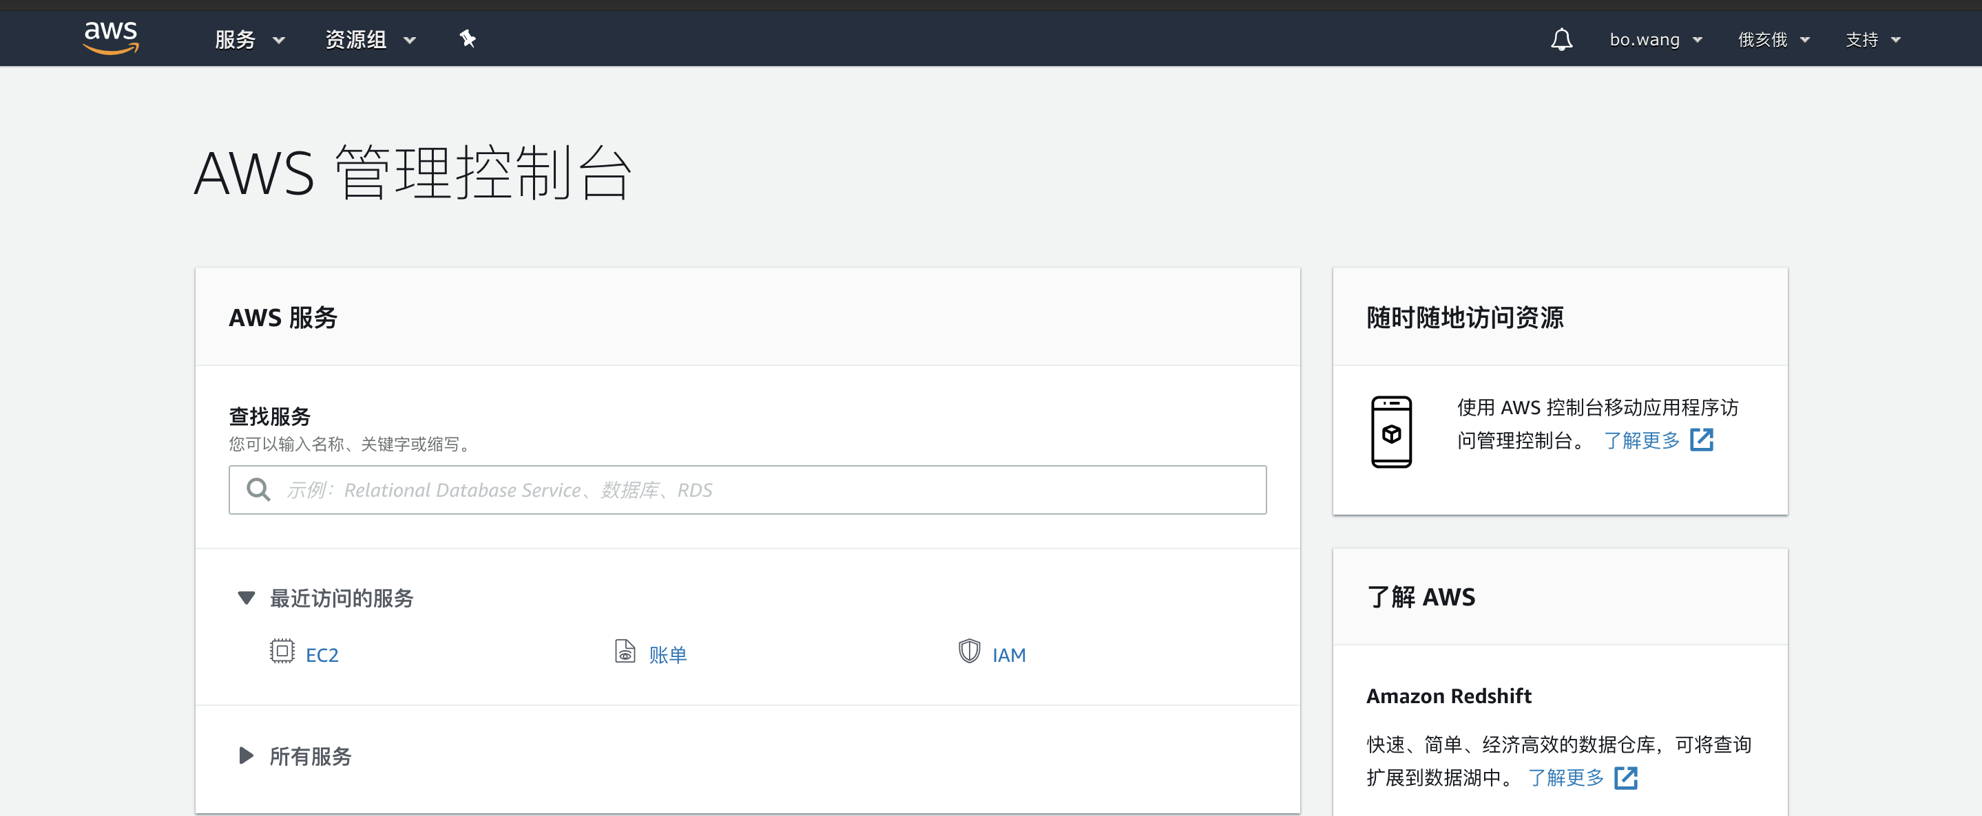Image resolution: width=1982 pixels, height=816 pixels.
Task: Open the bo.wang account dropdown
Action: 1655,39
